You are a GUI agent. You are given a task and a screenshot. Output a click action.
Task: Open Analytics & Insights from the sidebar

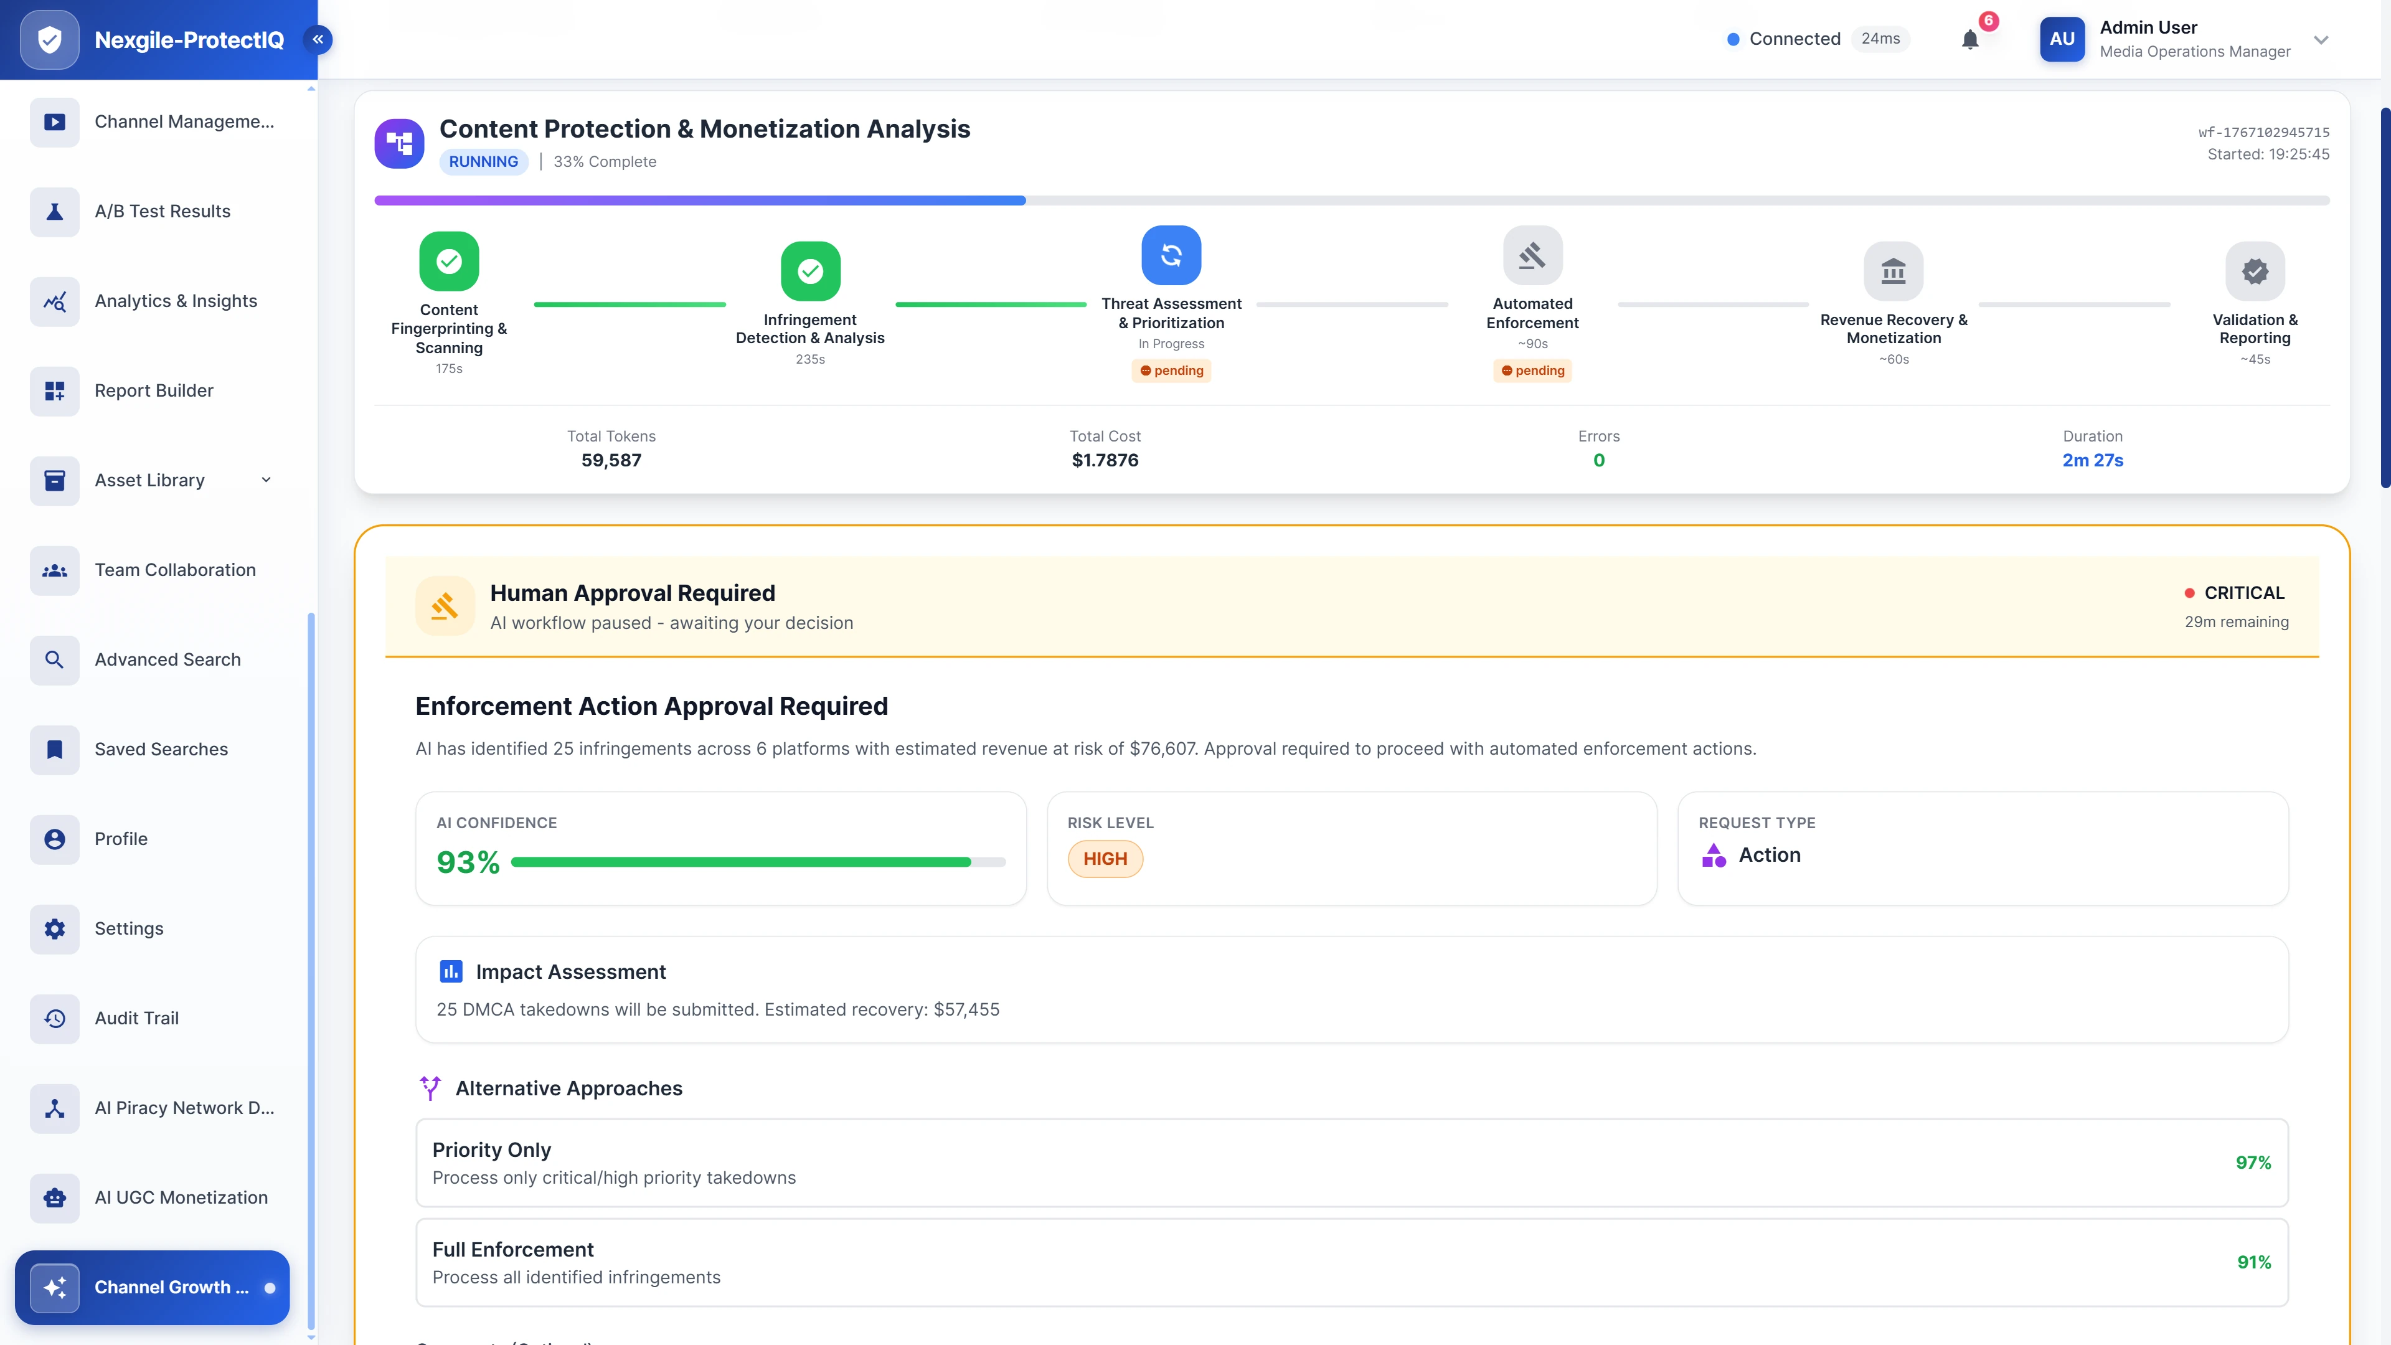[x=176, y=301]
